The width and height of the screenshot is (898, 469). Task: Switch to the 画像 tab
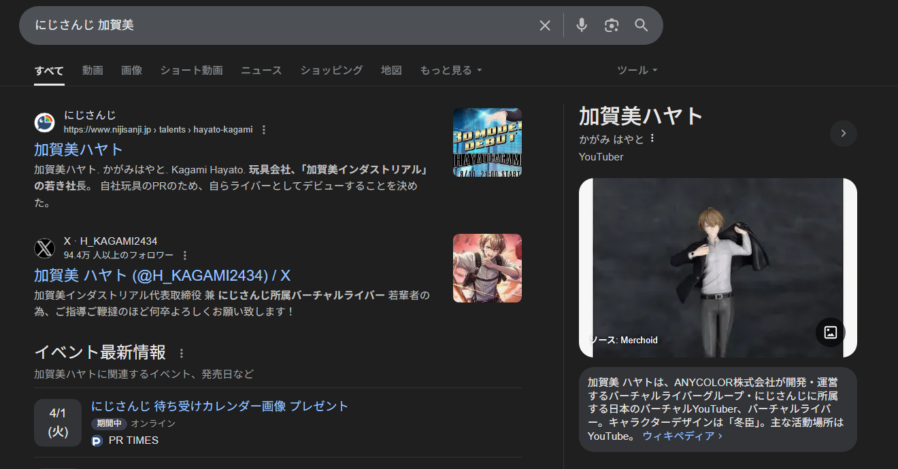click(x=132, y=71)
